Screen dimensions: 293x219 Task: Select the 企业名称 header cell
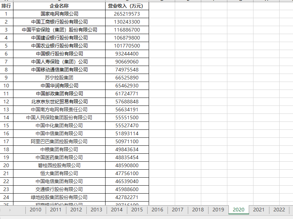coord(59,6)
